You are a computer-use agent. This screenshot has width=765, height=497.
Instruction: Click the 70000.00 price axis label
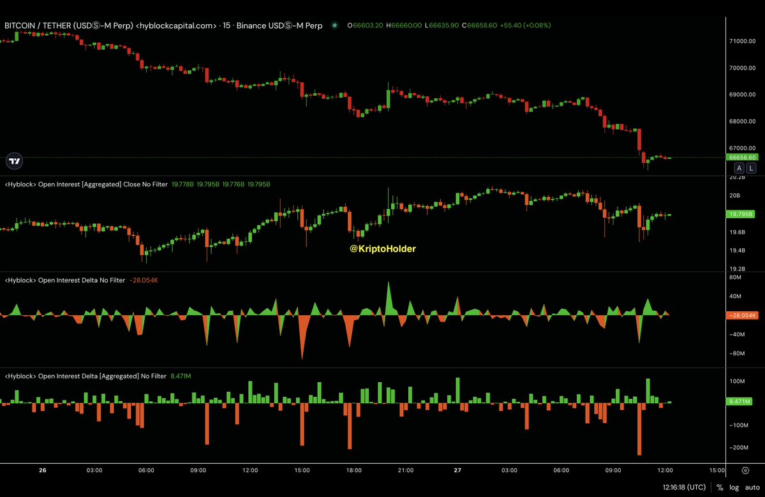pyautogui.click(x=742, y=68)
